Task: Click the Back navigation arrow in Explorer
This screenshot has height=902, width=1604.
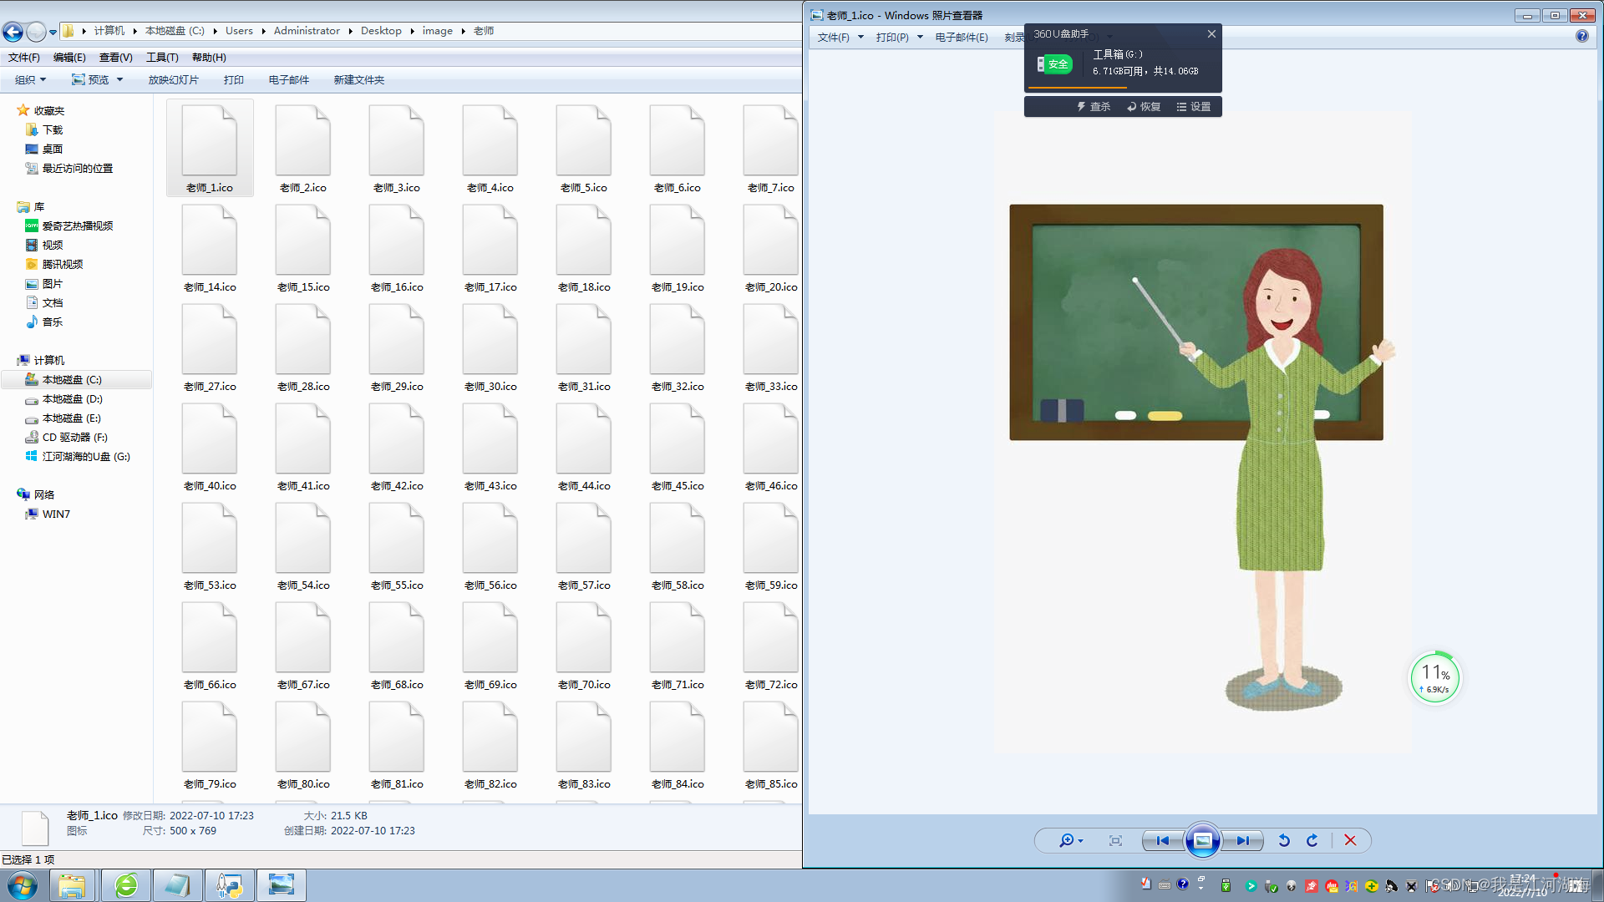Action: 13,32
